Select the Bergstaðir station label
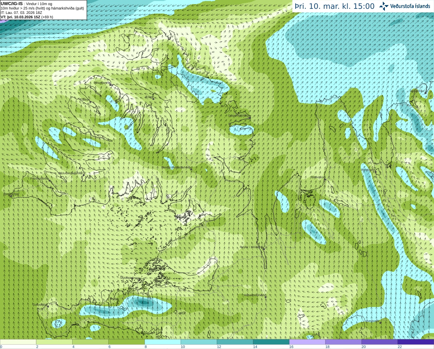This screenshot has width=434, height=349. click(368, 169)
